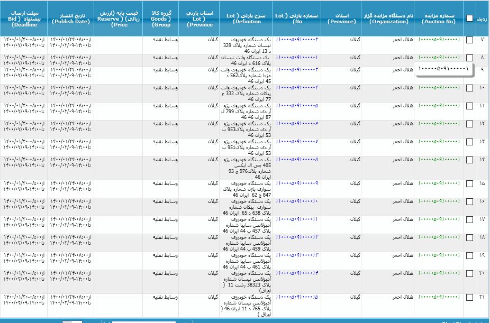
Task: Select the checkbox in row 10
Action: click(469, 88)
